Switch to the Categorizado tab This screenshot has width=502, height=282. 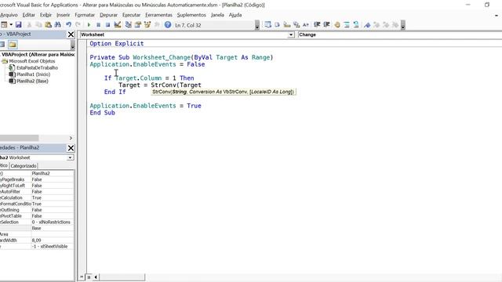(24, 166)
